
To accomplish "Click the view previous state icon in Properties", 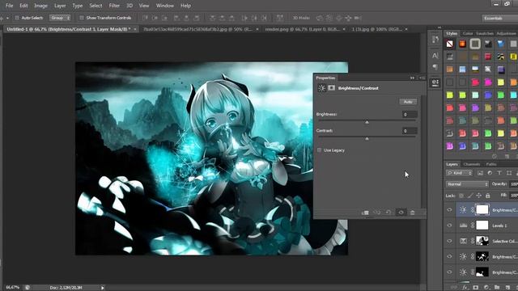I will 376,213.
